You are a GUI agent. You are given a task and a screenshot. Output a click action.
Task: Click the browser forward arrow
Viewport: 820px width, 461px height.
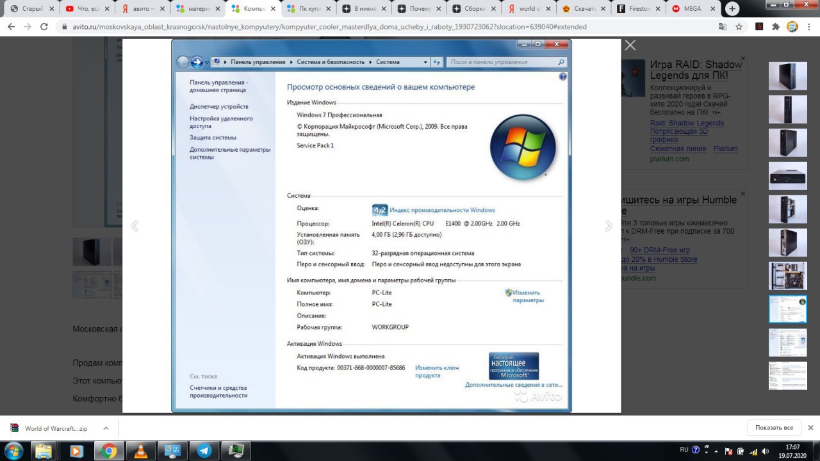[28, 27]
